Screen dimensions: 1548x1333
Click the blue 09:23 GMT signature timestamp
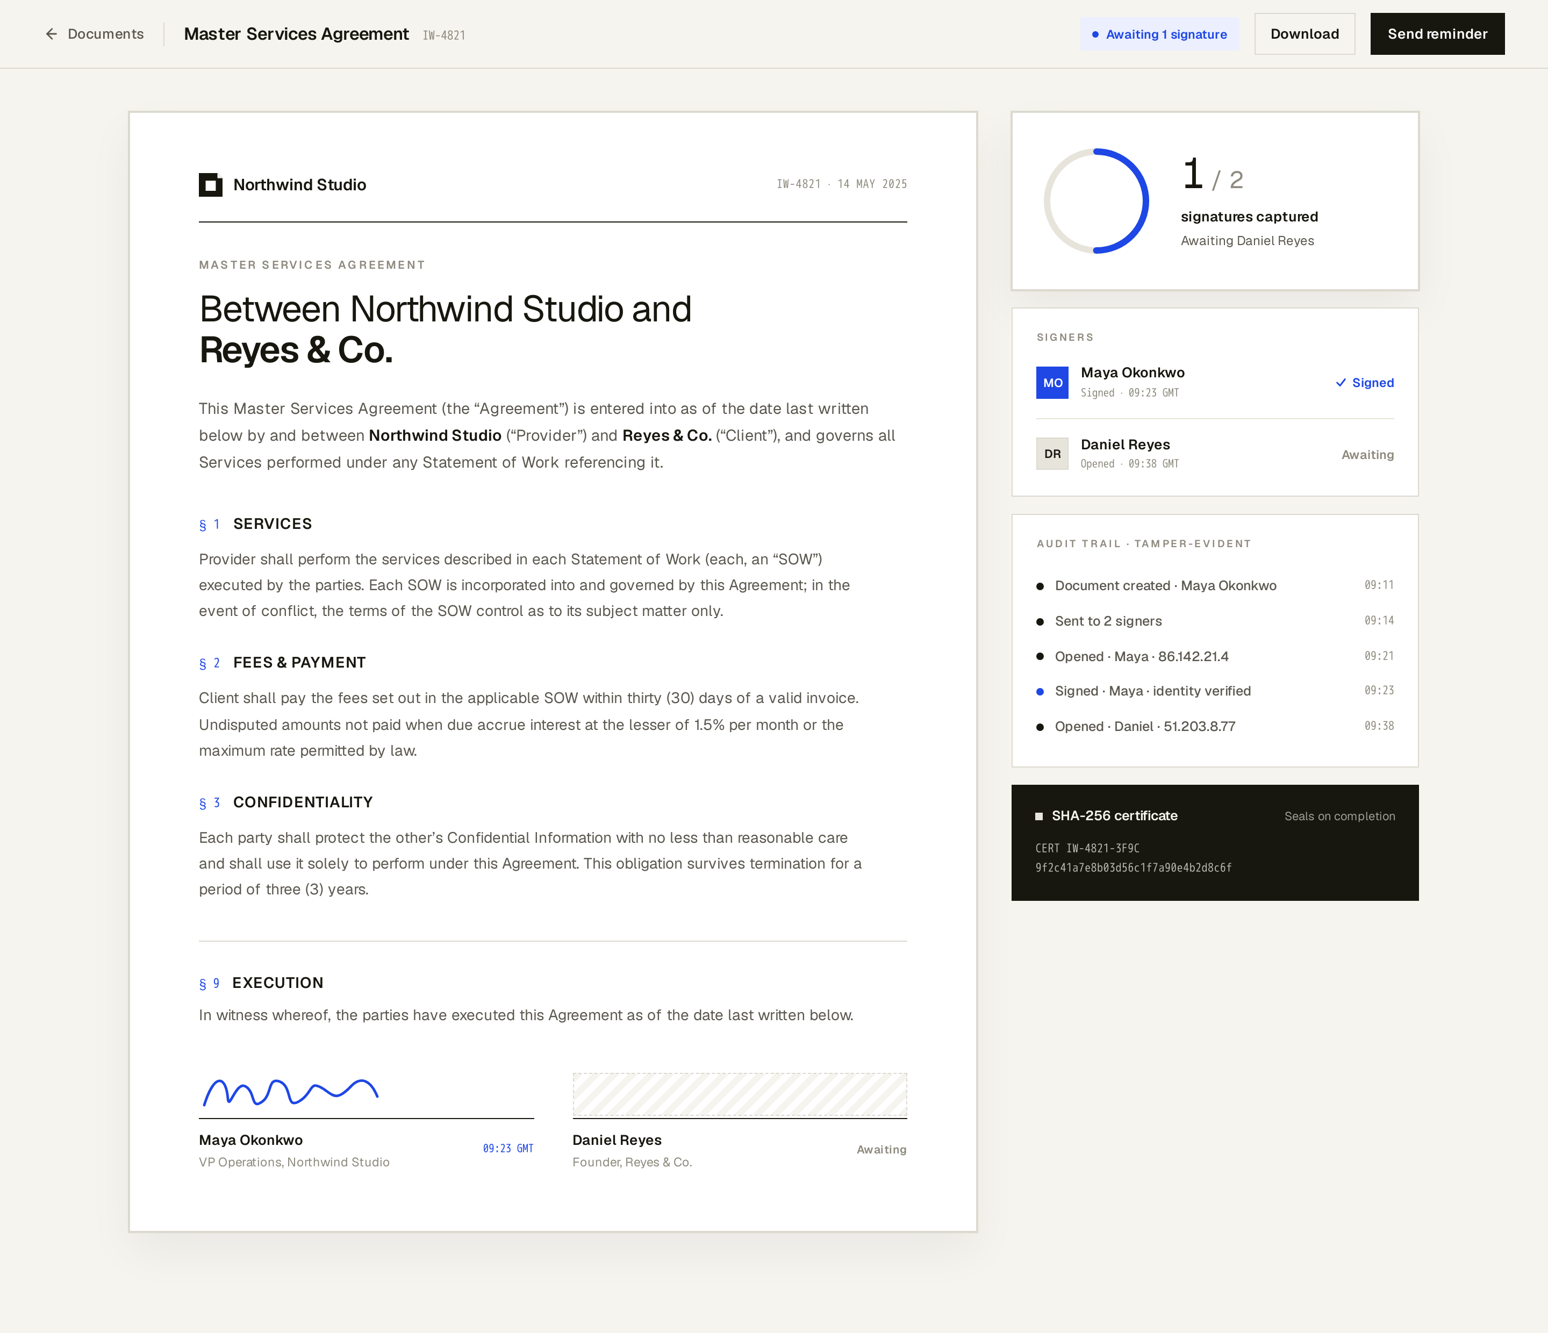[x=508, y=1149]
